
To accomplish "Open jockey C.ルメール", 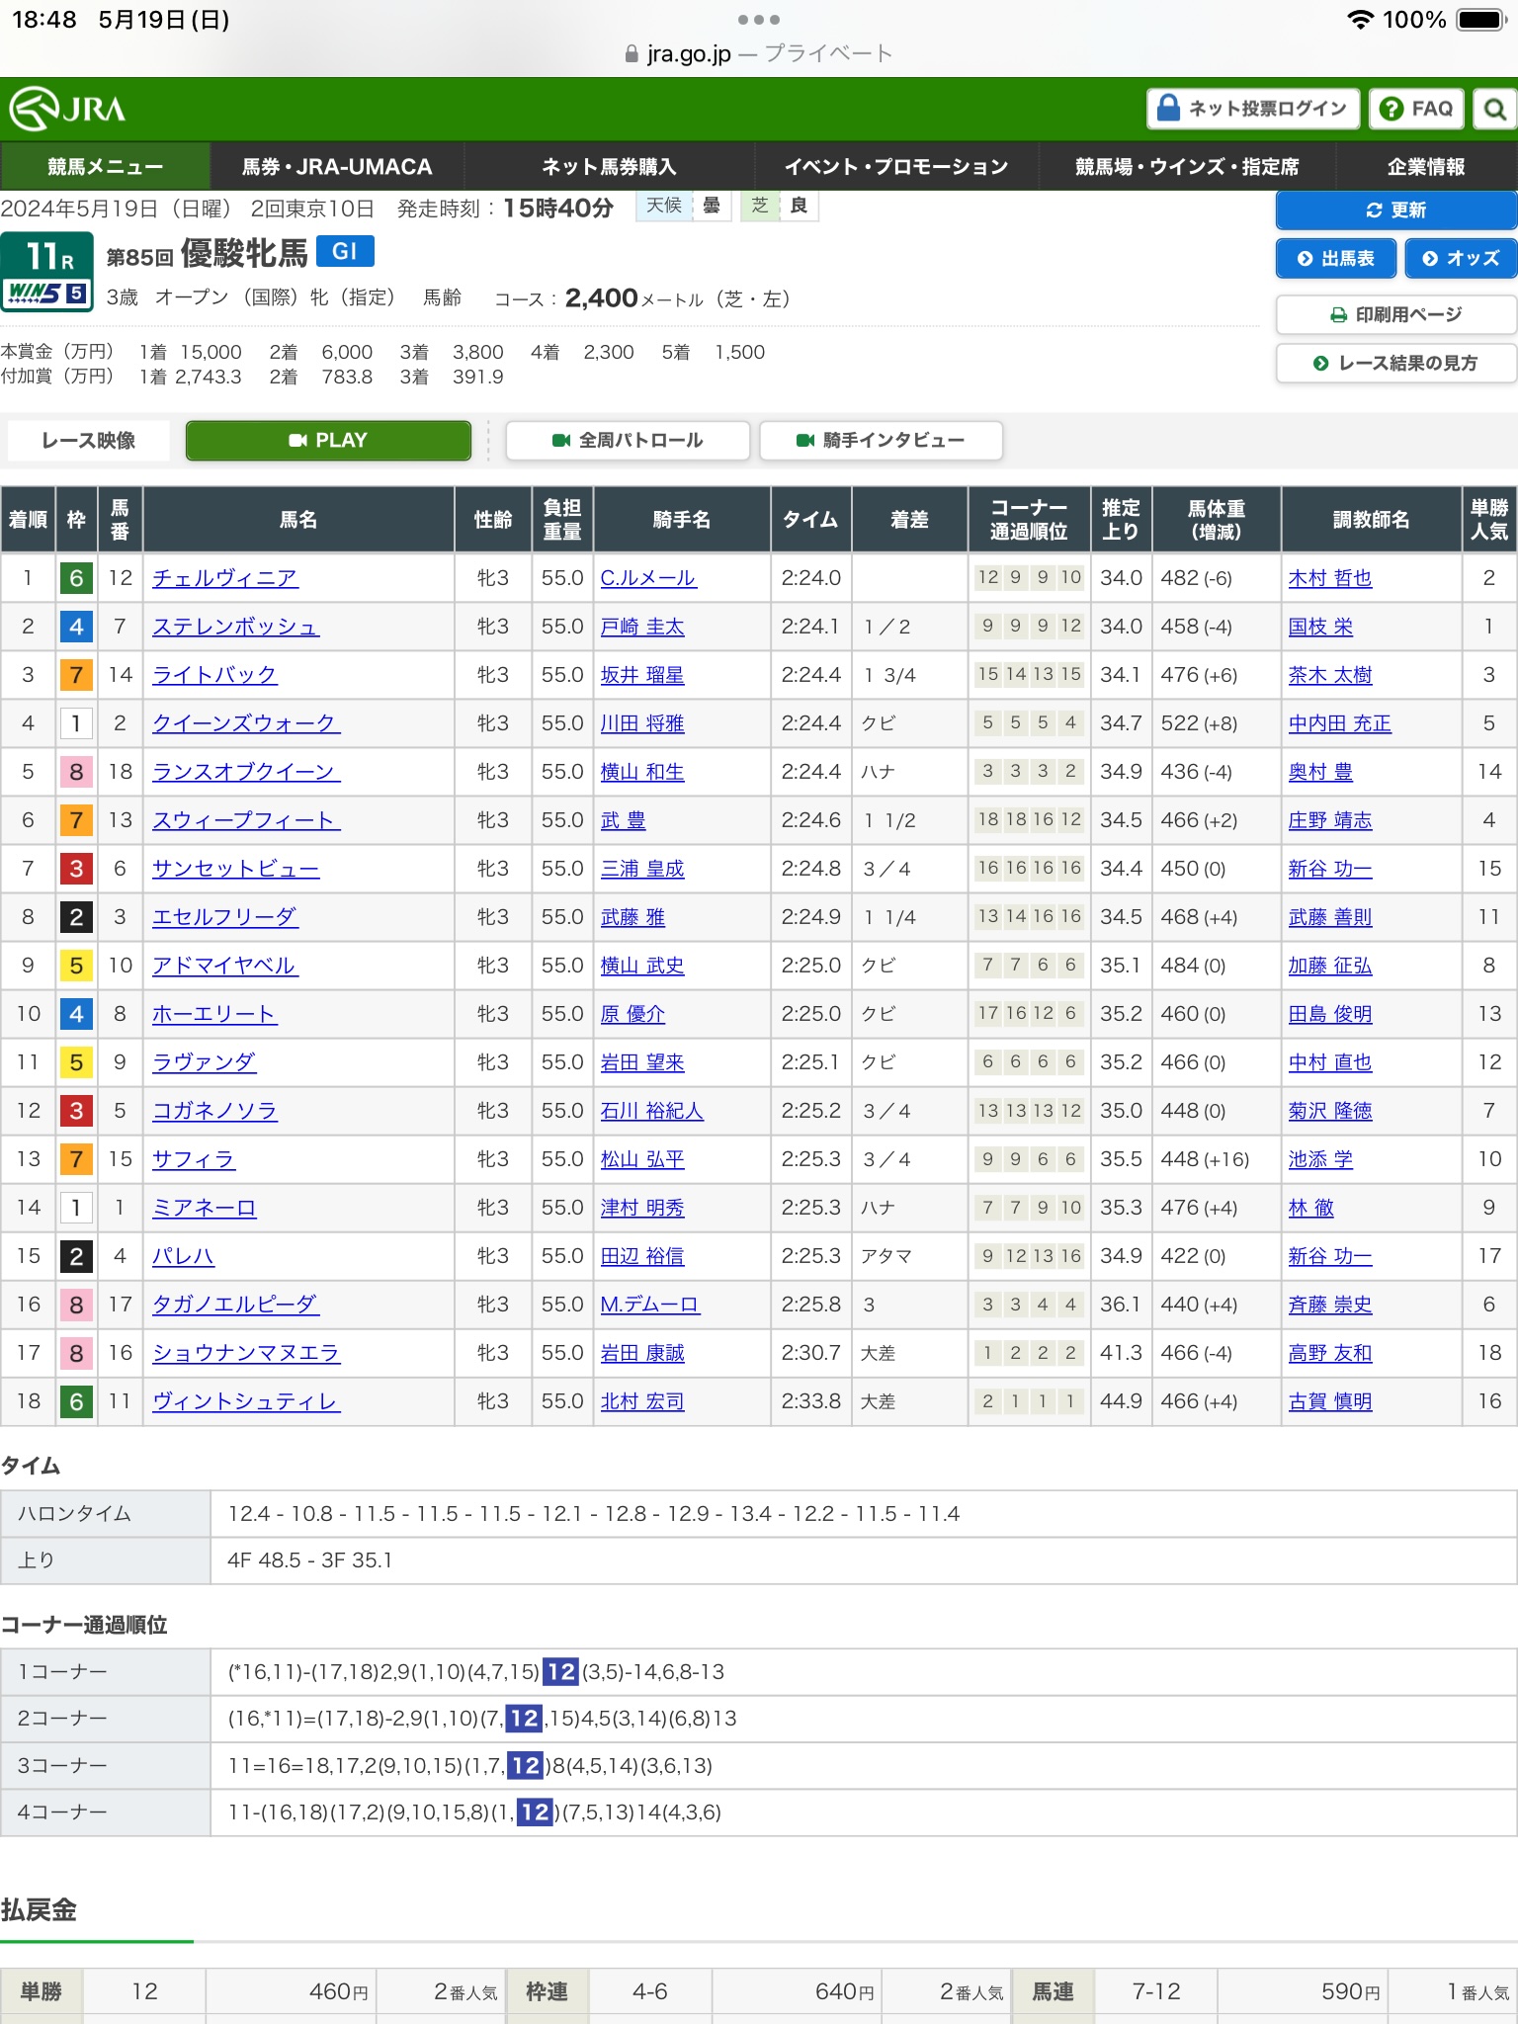I will click(x=648, y=578).
